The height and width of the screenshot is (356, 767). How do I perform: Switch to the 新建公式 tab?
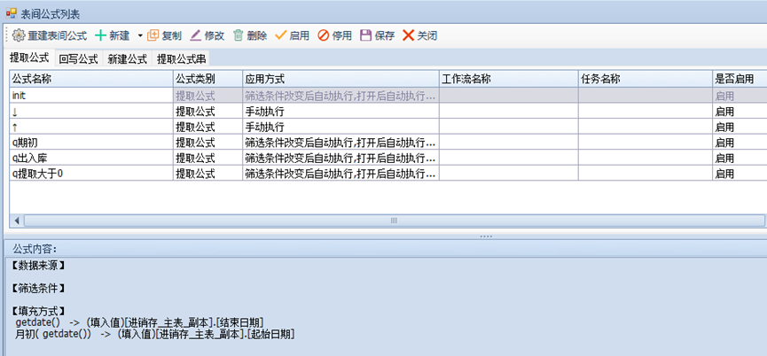click(127, 59)
